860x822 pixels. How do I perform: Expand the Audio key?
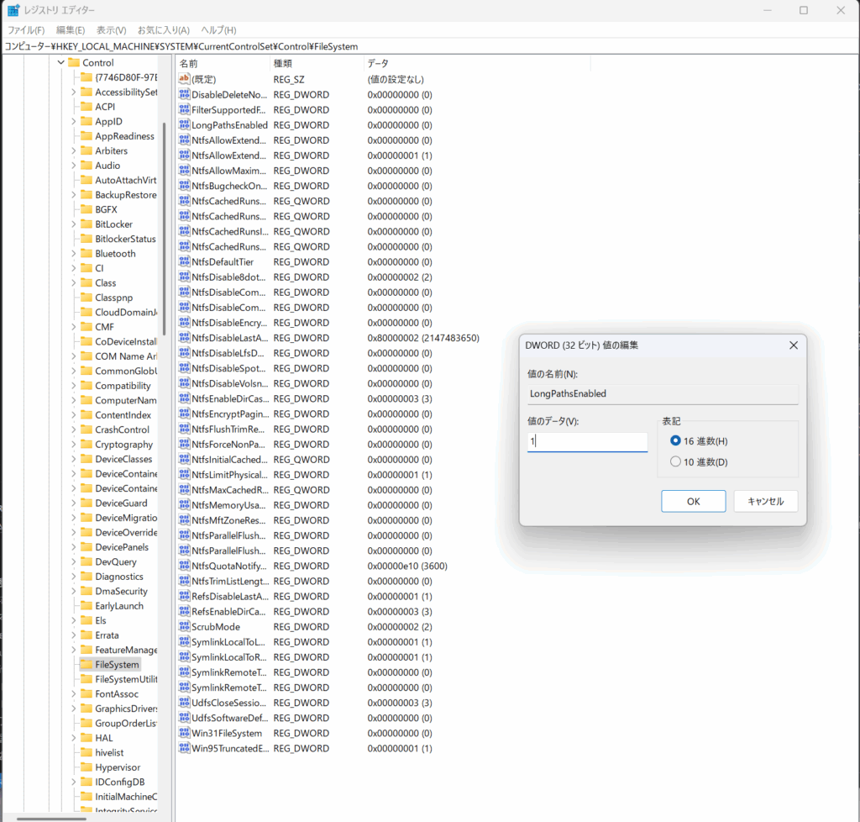(74, 166)
